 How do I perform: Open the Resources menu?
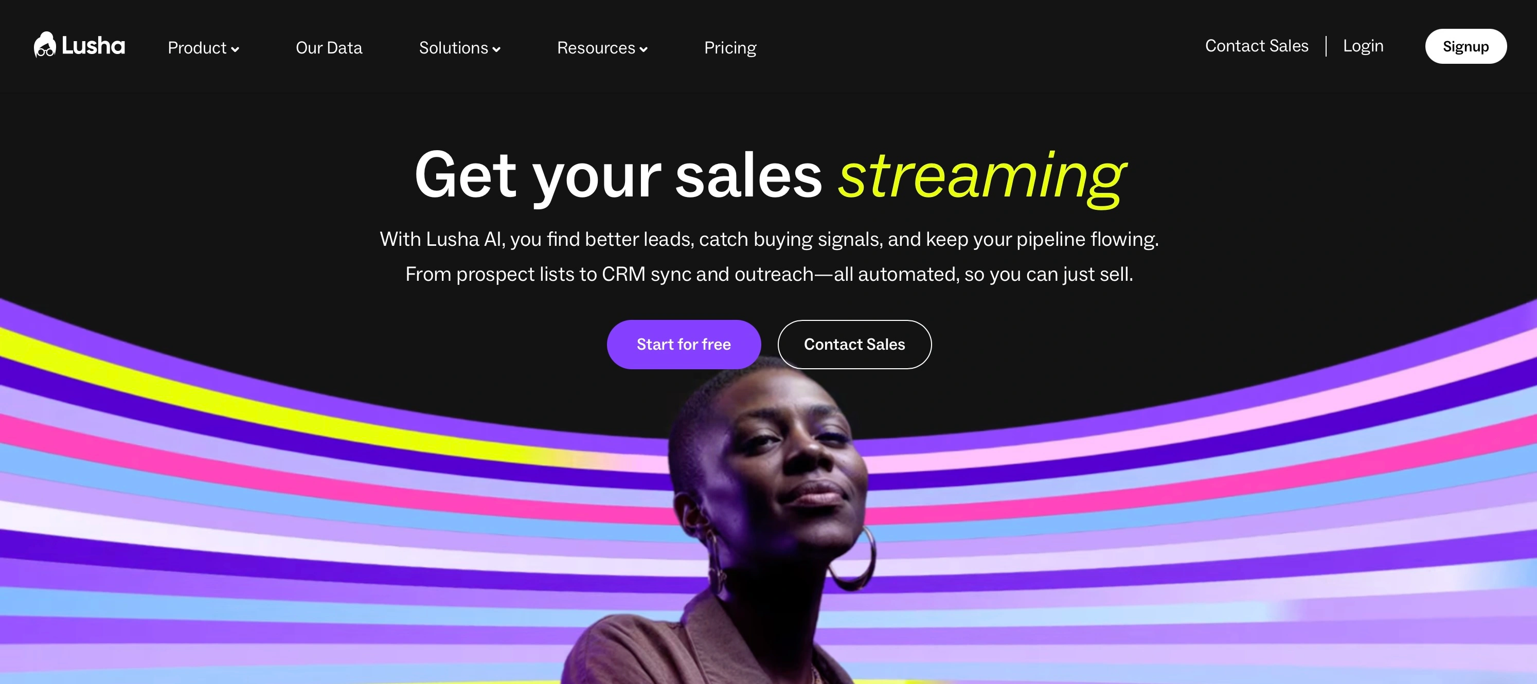pyautogui.click(x=602, y=48)
